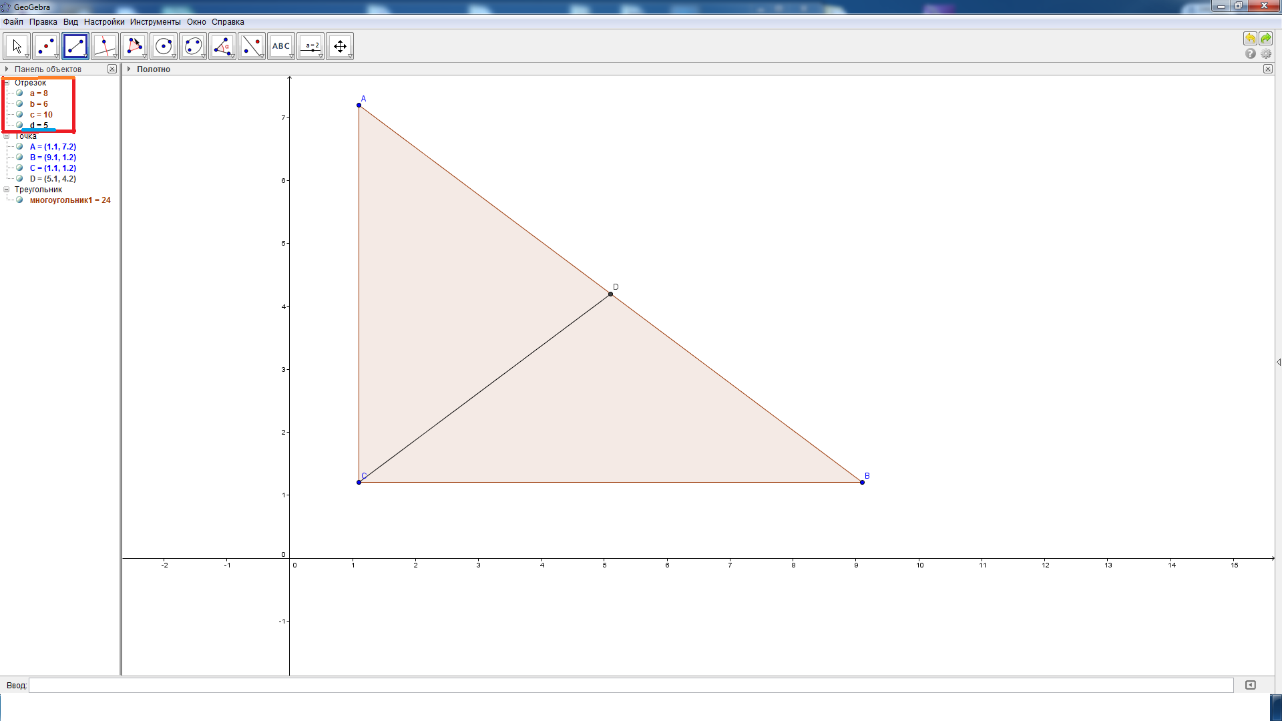Click point C at the right angle
1282x721 pixels.
pyautogui.click(x=359, y=482)
